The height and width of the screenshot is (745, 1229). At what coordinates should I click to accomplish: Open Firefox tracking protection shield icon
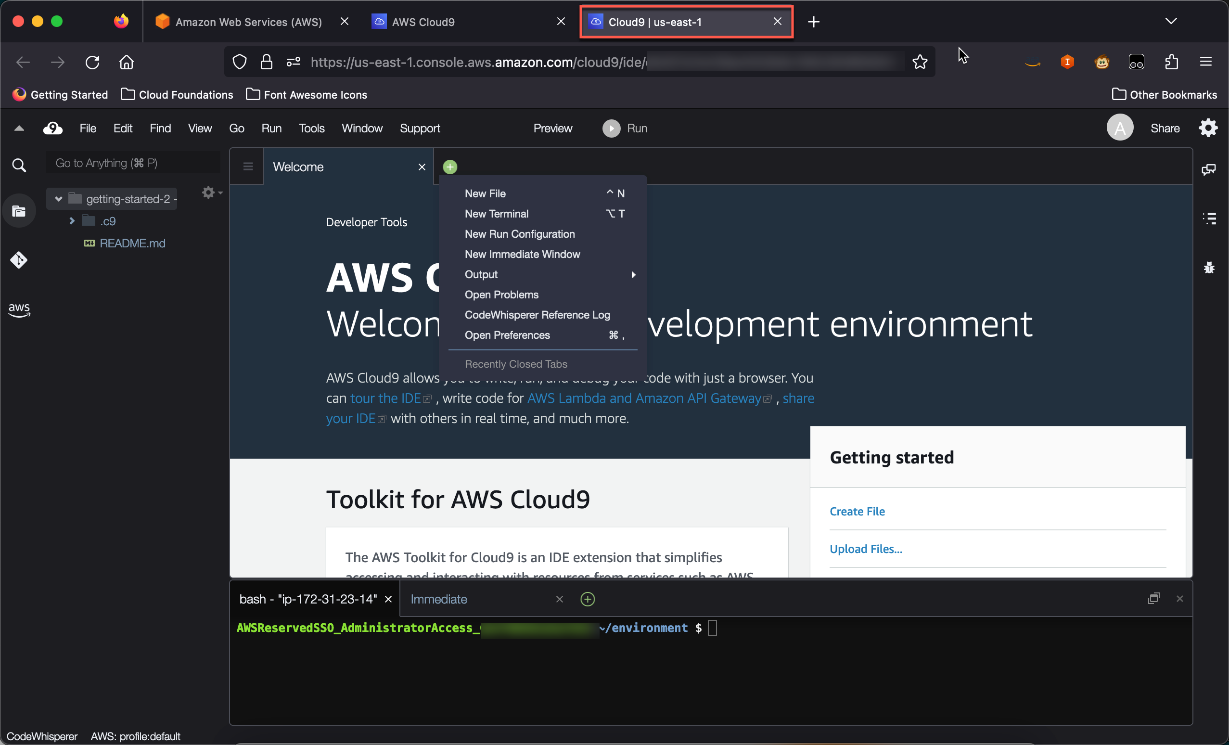point(240,62)
